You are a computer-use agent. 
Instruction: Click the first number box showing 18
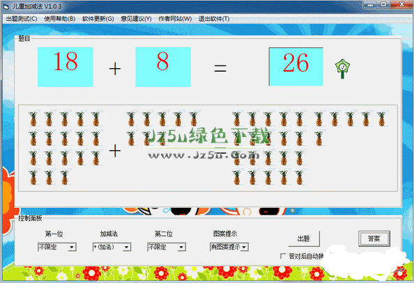click(66, 67)
